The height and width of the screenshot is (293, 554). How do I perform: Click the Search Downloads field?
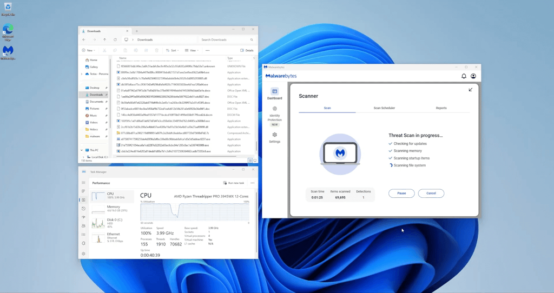click(227, 39)
